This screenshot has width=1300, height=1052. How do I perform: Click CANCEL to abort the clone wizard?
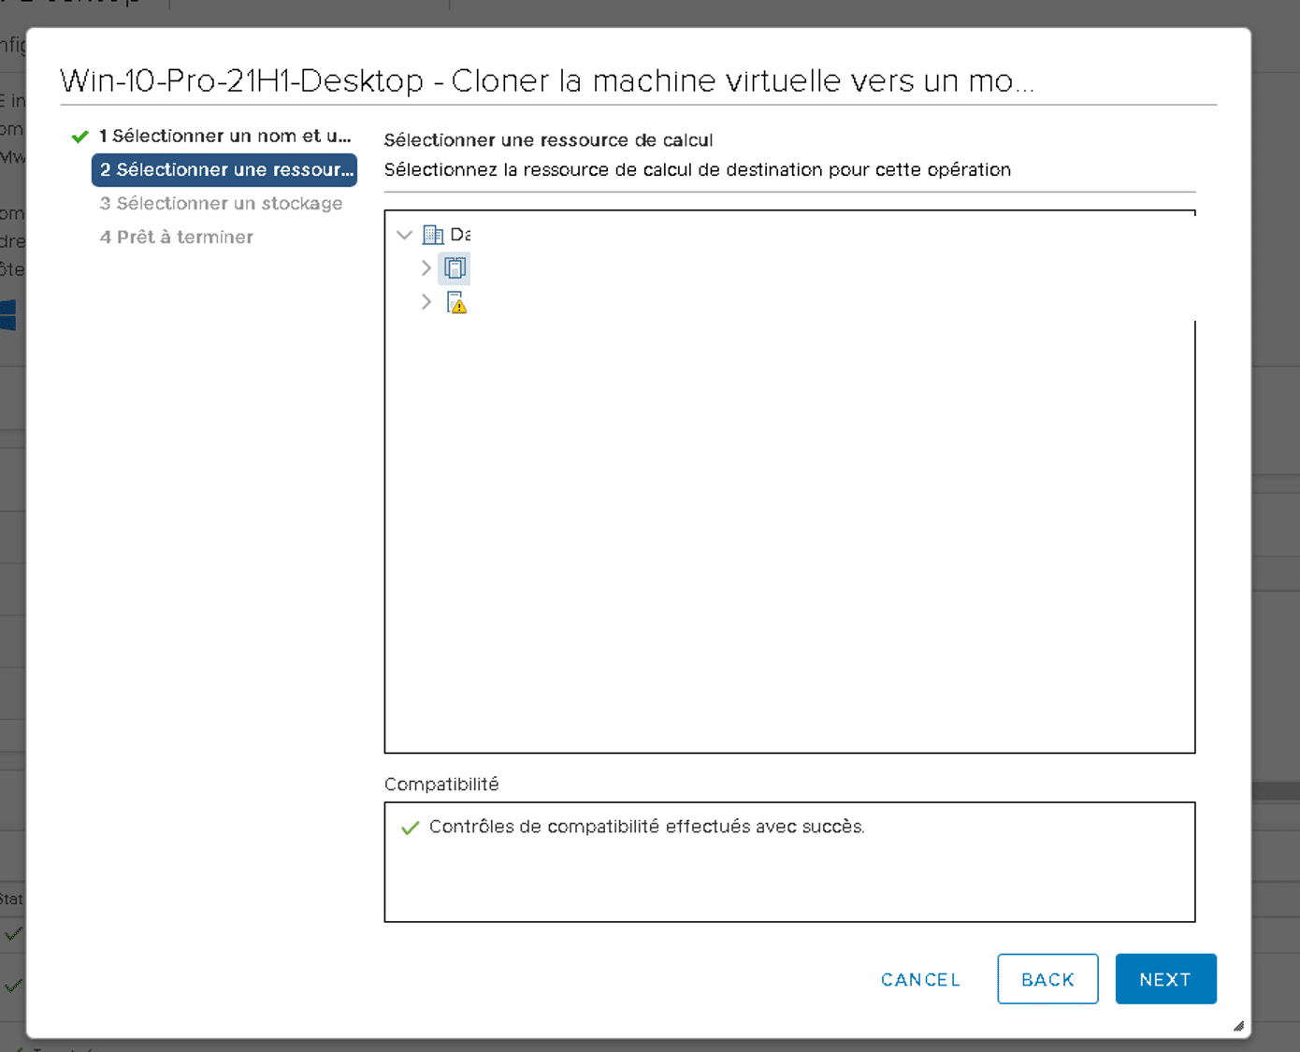point(919,978)
